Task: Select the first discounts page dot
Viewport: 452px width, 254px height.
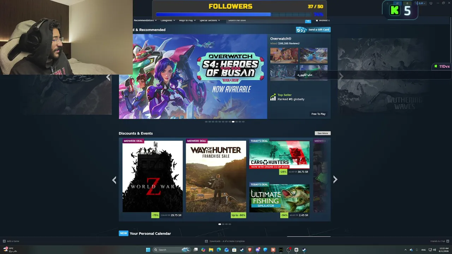Action: click(x=220, y=224)
